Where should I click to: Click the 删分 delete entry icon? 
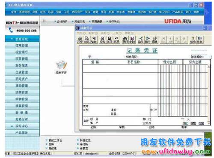[x=148, y=39]
